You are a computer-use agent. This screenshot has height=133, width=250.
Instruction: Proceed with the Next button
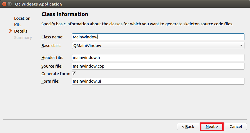coord(212,127)
